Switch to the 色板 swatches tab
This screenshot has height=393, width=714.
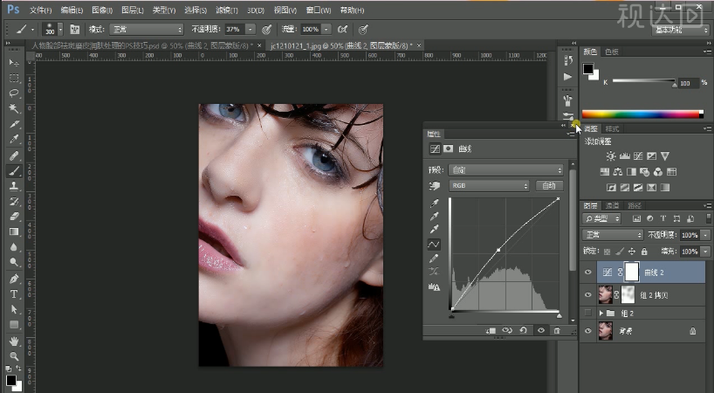point(612,52)
